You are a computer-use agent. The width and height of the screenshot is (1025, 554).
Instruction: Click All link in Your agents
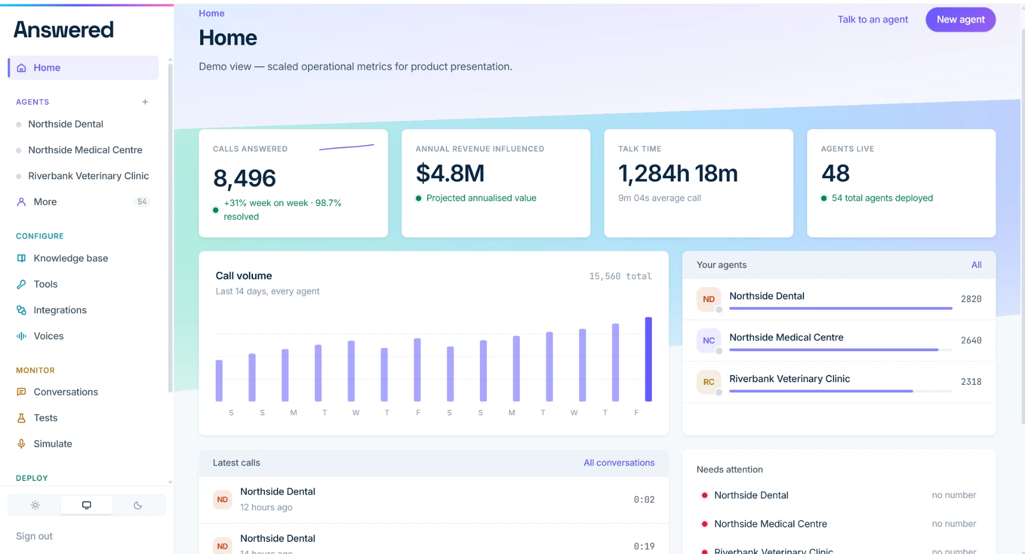coord(976,265)
